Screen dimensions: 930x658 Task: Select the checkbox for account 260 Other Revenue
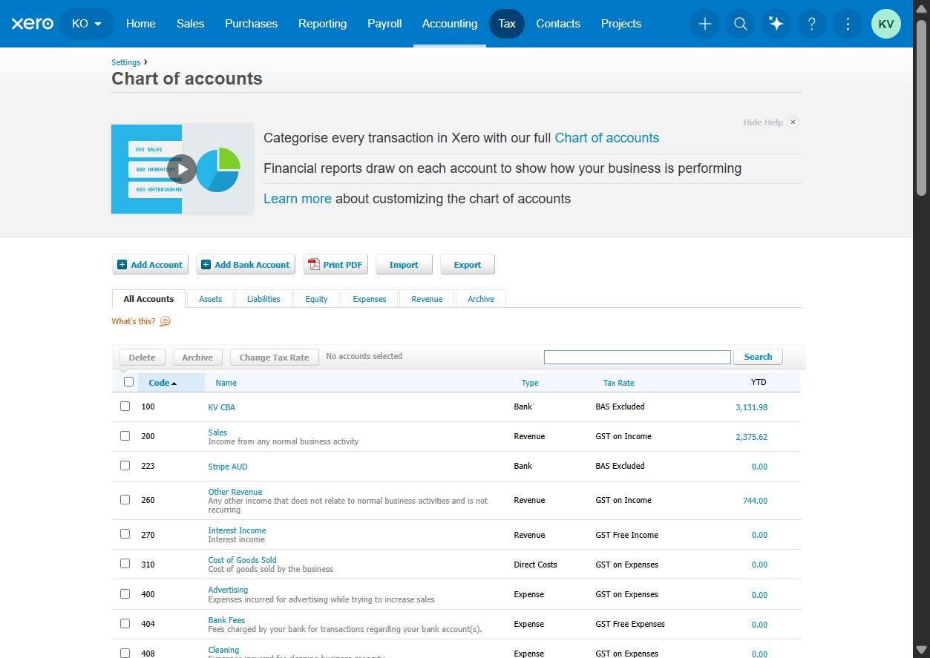click(x=125, y=499)
